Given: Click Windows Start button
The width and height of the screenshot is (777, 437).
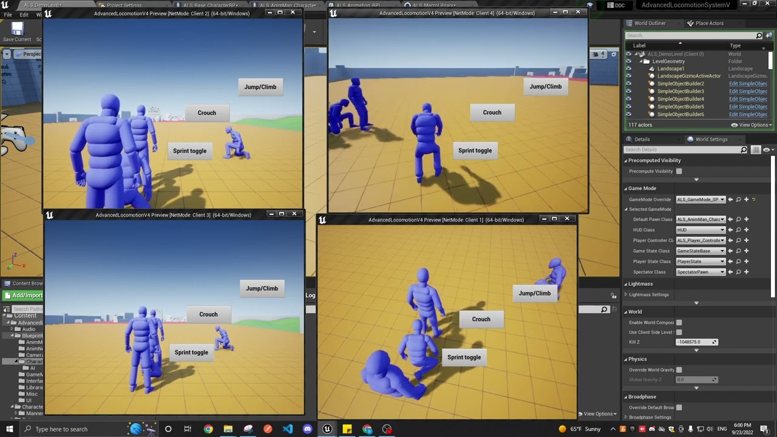Looking at the screenshot, I should pos(10,429).
